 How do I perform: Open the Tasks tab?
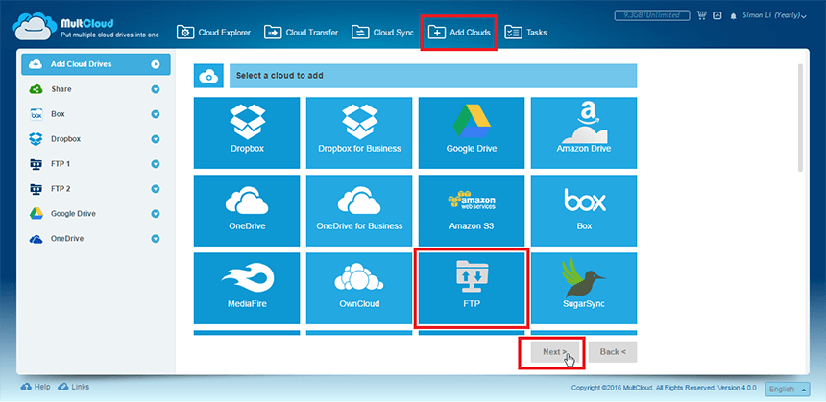tap(526, 33)
